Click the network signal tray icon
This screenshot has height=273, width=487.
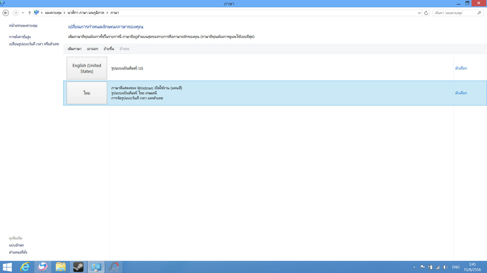coord(438,267)
